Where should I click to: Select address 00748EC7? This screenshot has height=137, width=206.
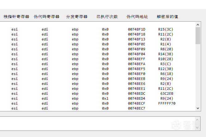pos(137,108)
